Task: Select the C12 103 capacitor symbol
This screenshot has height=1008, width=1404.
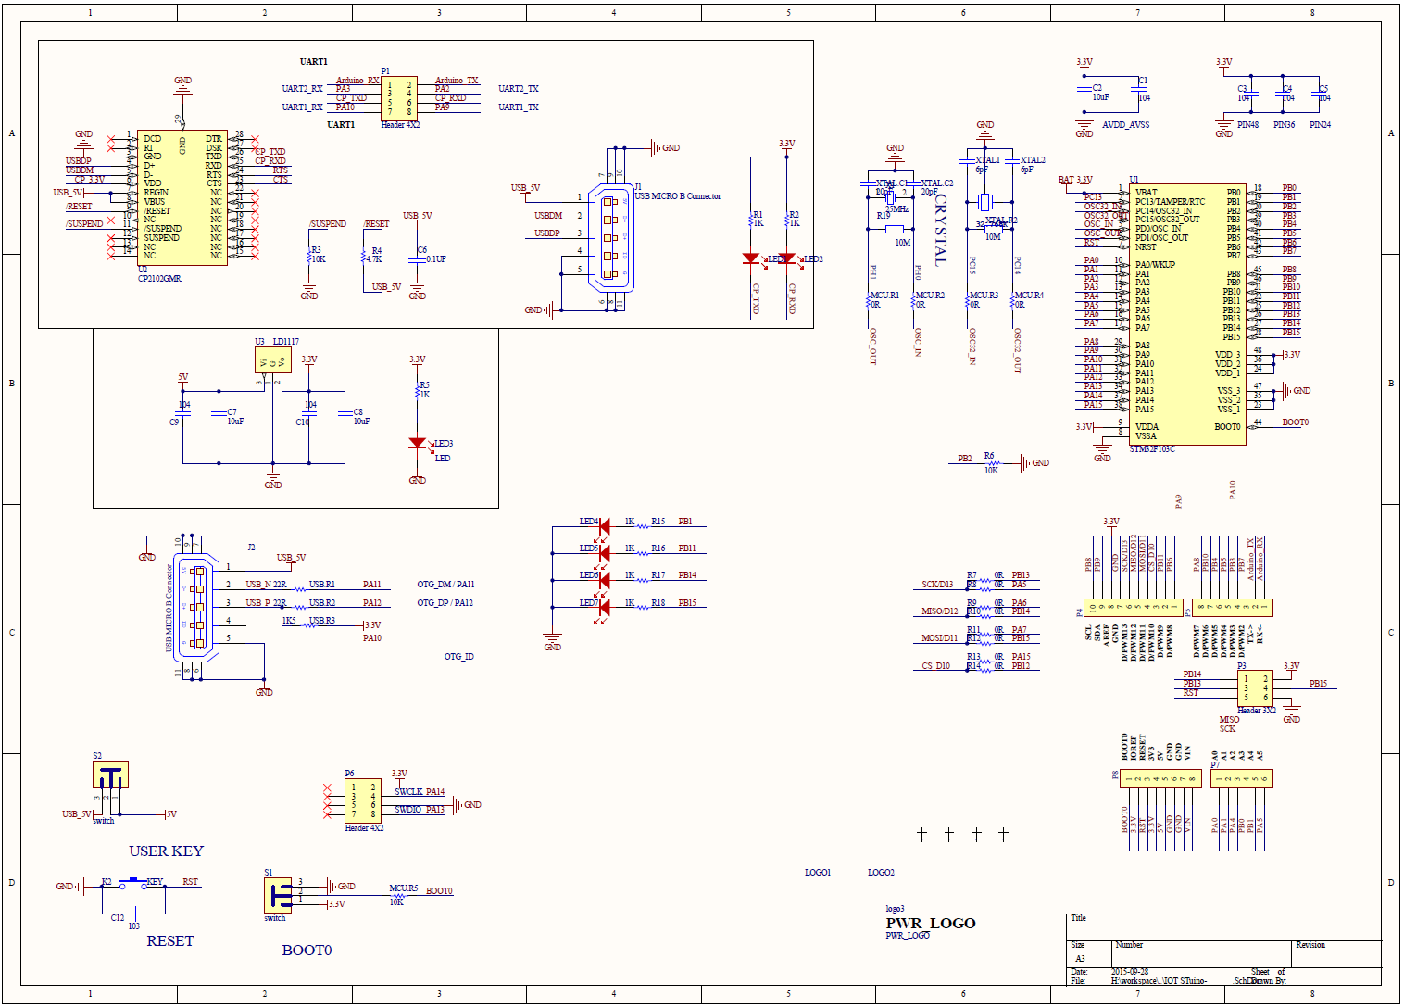Action: (x=134, y=913)
